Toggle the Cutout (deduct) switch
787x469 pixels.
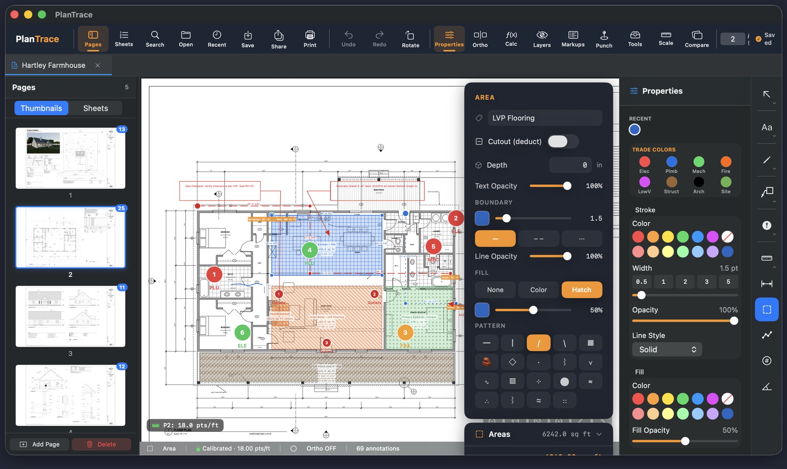(563, 141)
